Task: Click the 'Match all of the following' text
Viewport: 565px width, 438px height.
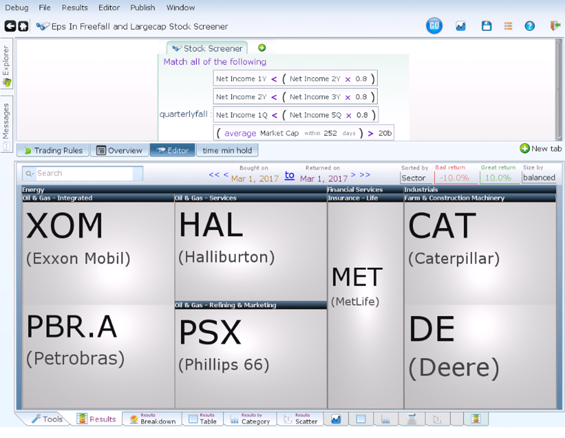Action: [x=215, y=62]
